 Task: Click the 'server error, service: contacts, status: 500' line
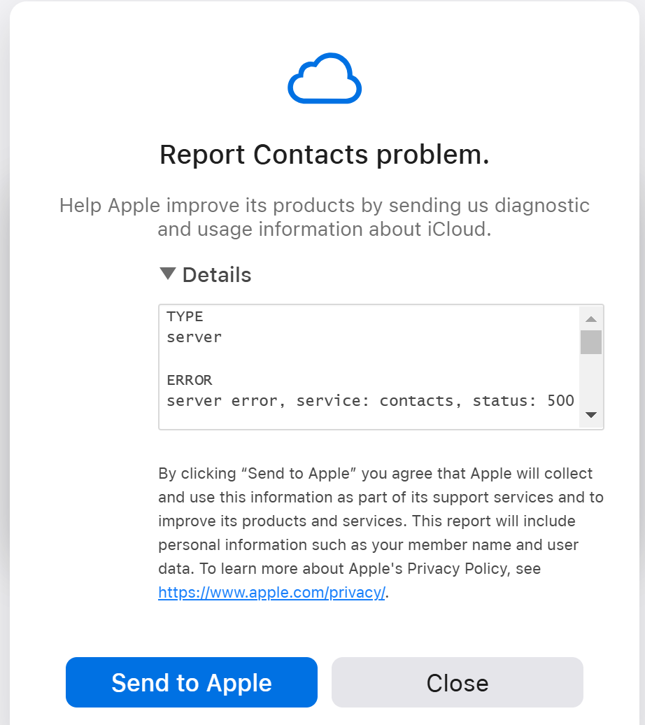tap(370, 400)
